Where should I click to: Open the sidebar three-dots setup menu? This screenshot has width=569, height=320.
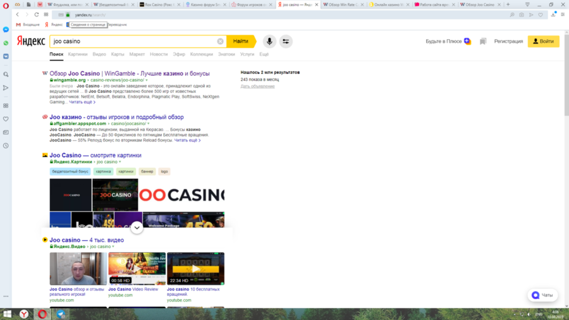point(6,296)
